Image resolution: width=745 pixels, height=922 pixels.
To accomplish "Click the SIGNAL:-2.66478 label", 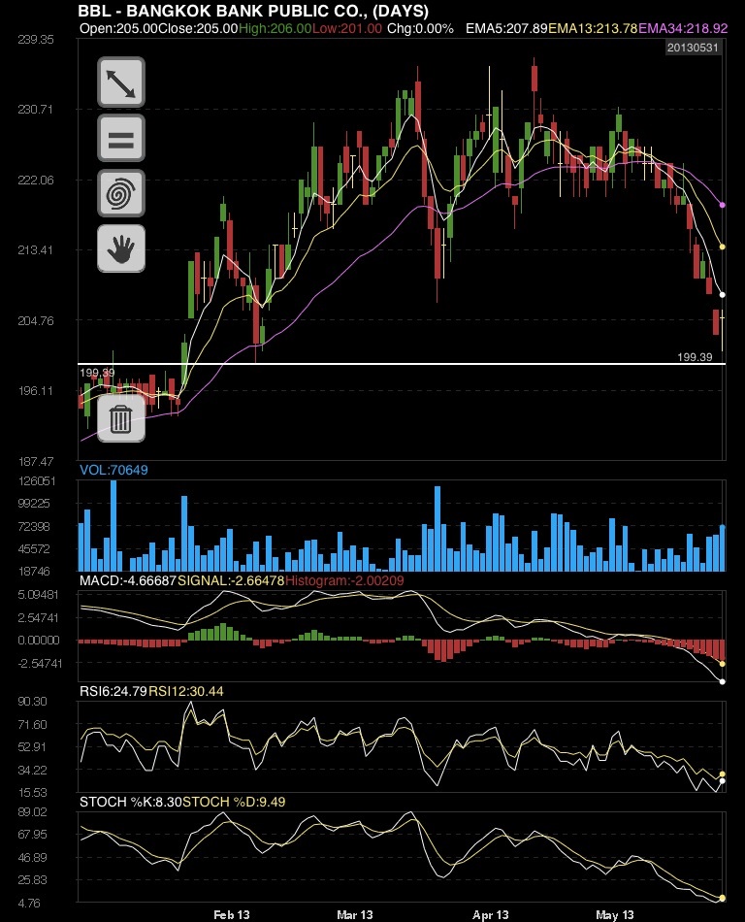I will (231, 580).
